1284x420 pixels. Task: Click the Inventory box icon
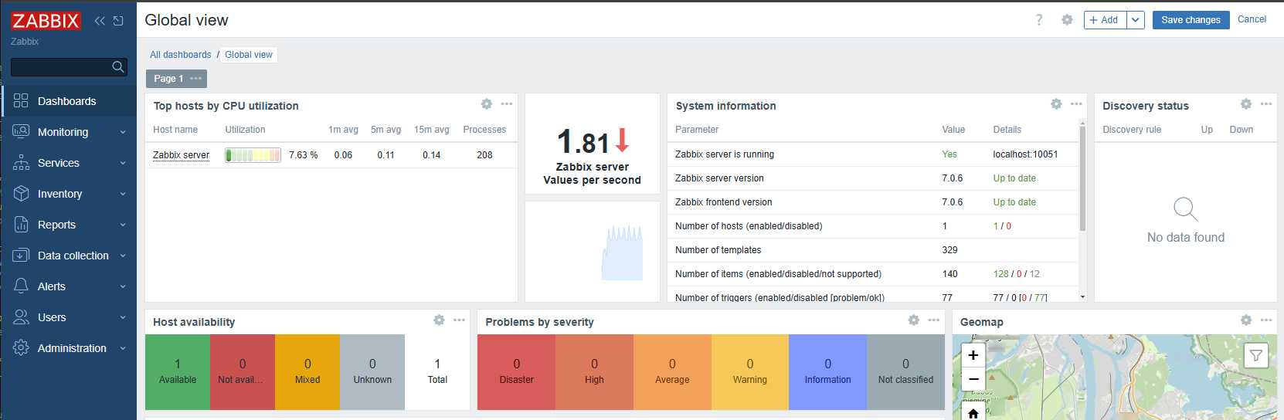coord(21,193)
